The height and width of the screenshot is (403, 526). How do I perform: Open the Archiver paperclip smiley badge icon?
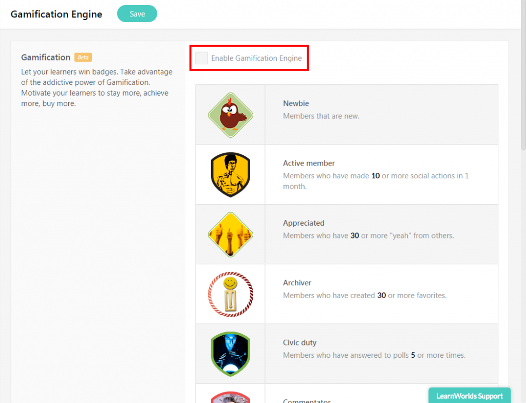pyautogui.click(x=231, y=294)
